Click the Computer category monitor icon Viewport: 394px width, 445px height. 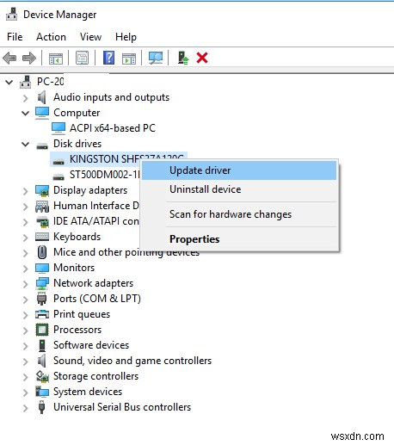point(42,113)
